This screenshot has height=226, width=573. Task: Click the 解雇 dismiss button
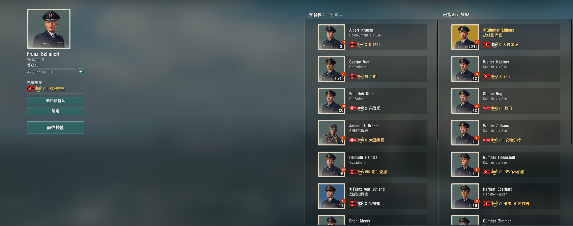[x=56, y=111]
